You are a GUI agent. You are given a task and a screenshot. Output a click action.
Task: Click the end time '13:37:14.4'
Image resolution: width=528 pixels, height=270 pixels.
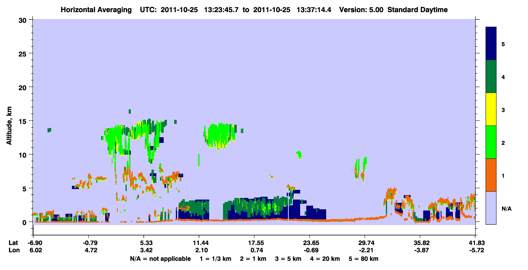pos(314,10)
